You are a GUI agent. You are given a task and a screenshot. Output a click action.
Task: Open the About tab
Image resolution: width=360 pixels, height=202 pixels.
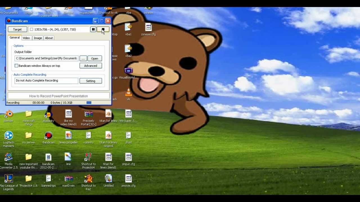(49, 38)
